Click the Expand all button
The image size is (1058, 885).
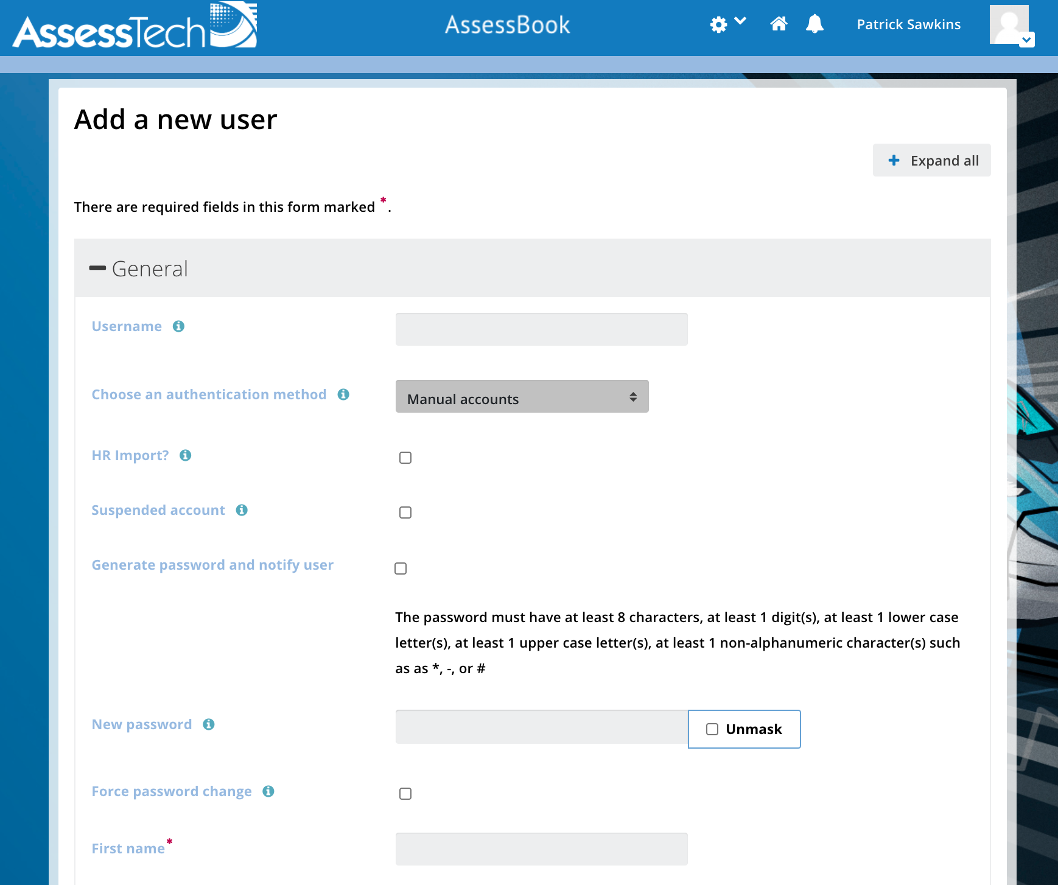coord(931,160)
